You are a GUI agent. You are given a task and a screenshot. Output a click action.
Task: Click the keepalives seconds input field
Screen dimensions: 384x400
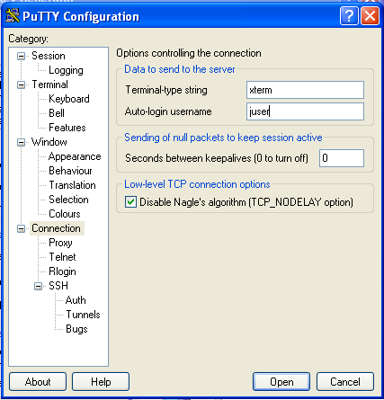342,158
